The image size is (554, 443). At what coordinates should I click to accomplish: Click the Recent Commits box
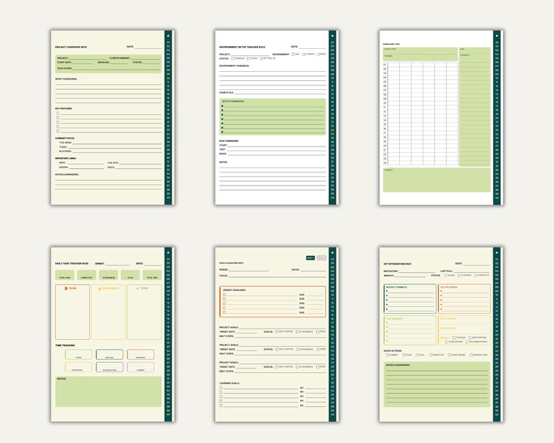click(410, 299)
